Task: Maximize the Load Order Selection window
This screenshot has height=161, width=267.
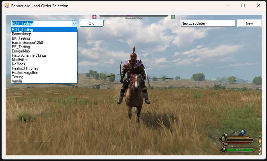Action: [x=243, y=6]
